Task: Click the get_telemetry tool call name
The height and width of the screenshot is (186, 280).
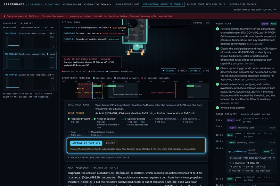Action: [237, 151]
